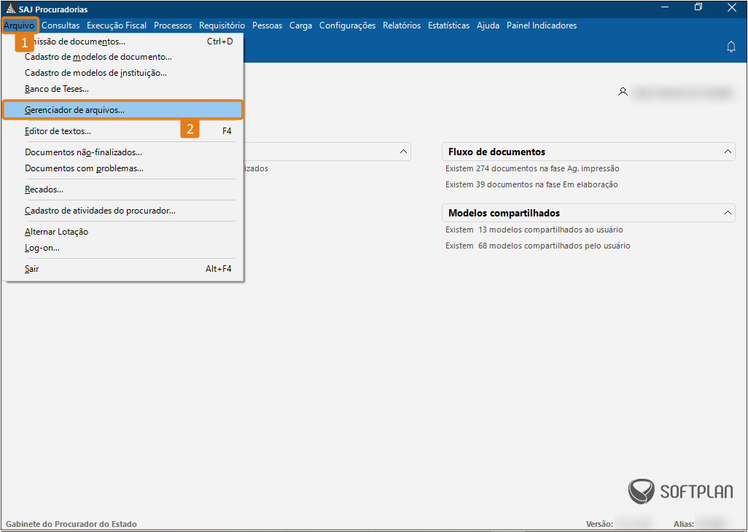The width and height of the screenshot is (748, 532).
Task: Collapse the partially hidden left panel chevron
Action: [403, 152]
